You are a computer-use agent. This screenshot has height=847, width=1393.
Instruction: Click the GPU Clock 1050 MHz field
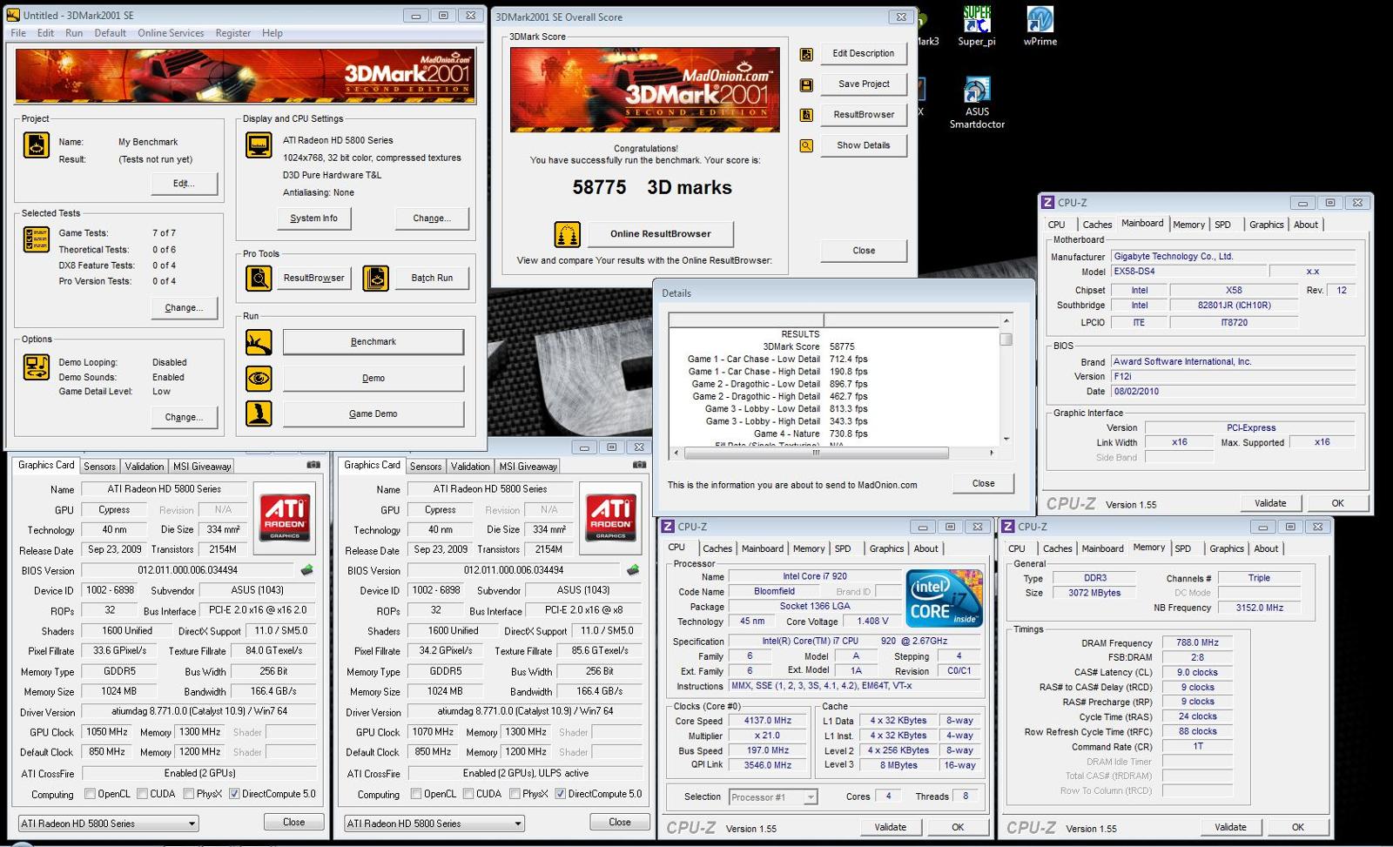pyautogui.click(x=107, y=732)
